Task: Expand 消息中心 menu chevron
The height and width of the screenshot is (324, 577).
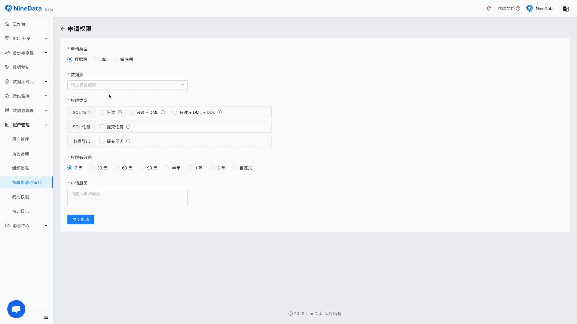Action: (46, 226)
